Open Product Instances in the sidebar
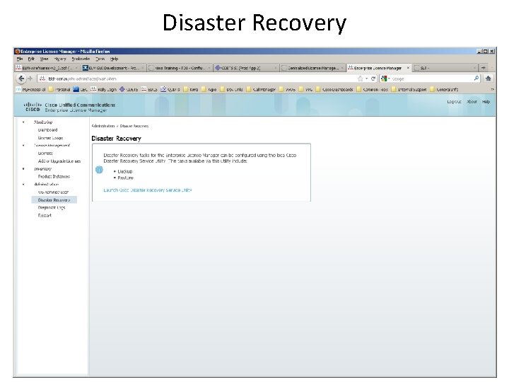Viewport: 509px width, 382px height. tap(54, 176)
